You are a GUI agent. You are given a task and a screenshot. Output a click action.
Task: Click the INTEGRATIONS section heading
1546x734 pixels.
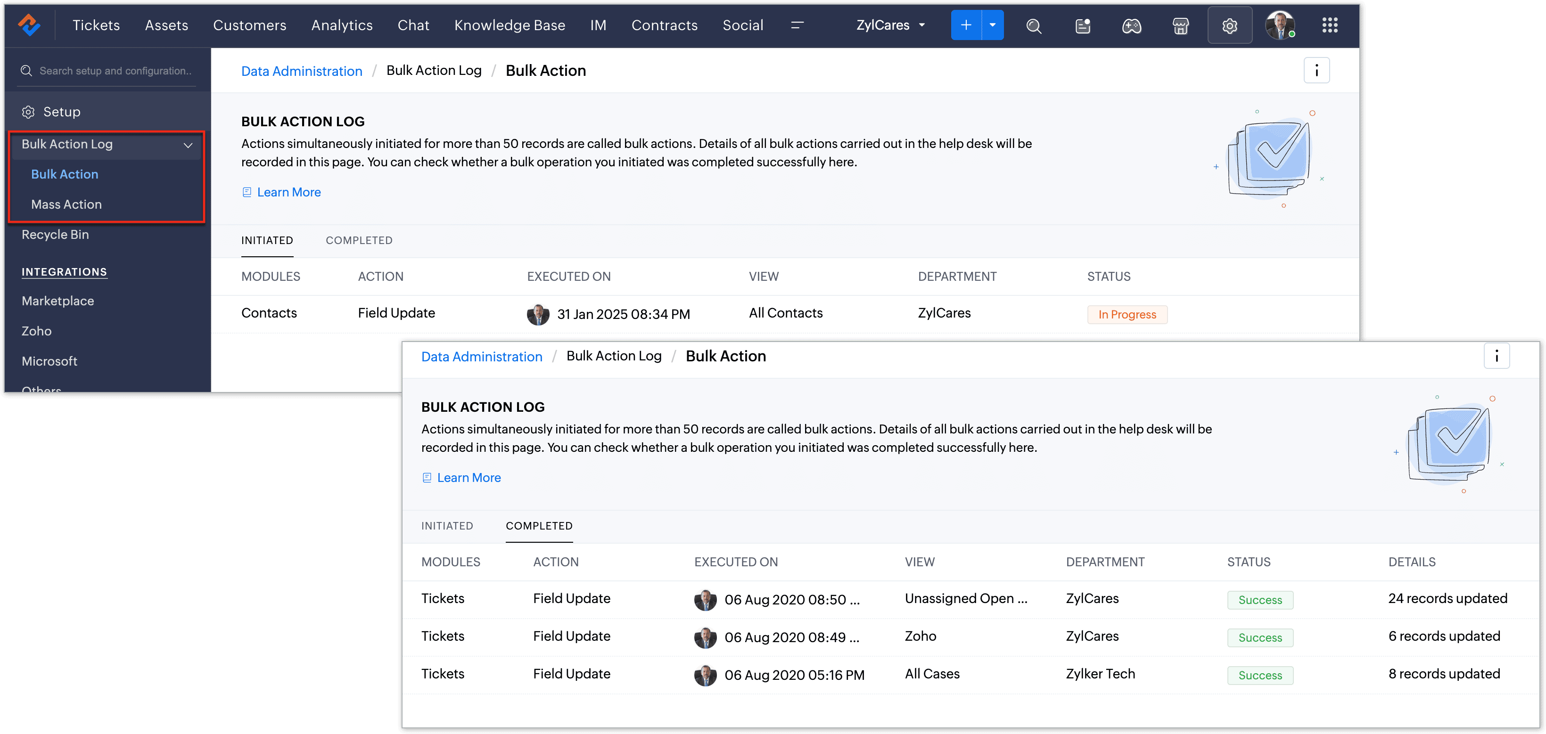point(64,272)
